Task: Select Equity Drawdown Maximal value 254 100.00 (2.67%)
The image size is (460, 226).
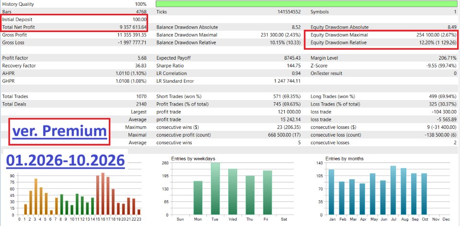Action: [437, 35]
